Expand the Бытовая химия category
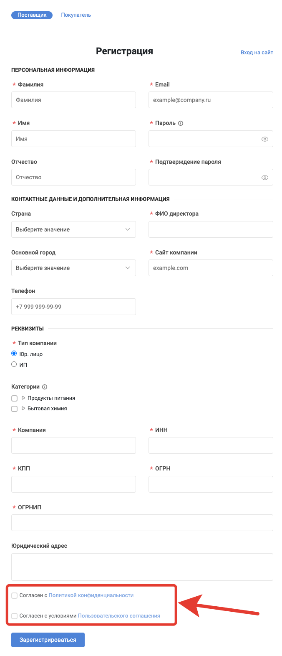 (x=23, y=408)
